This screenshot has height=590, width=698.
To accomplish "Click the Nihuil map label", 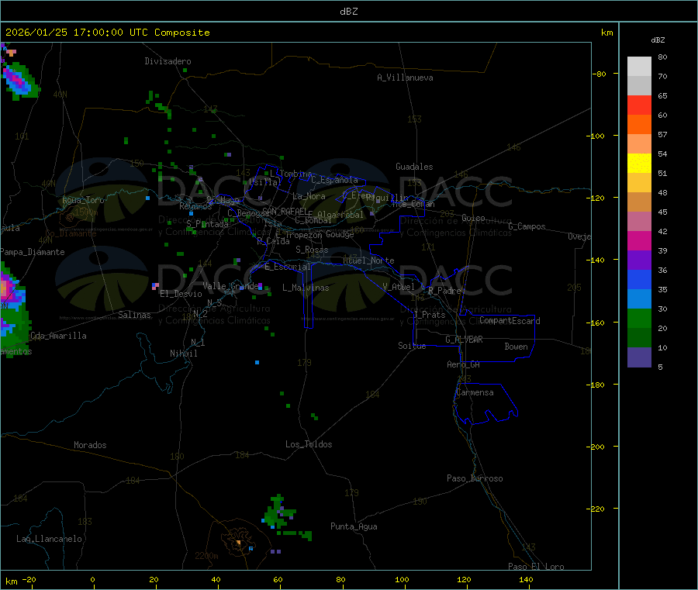I will 184,354.
